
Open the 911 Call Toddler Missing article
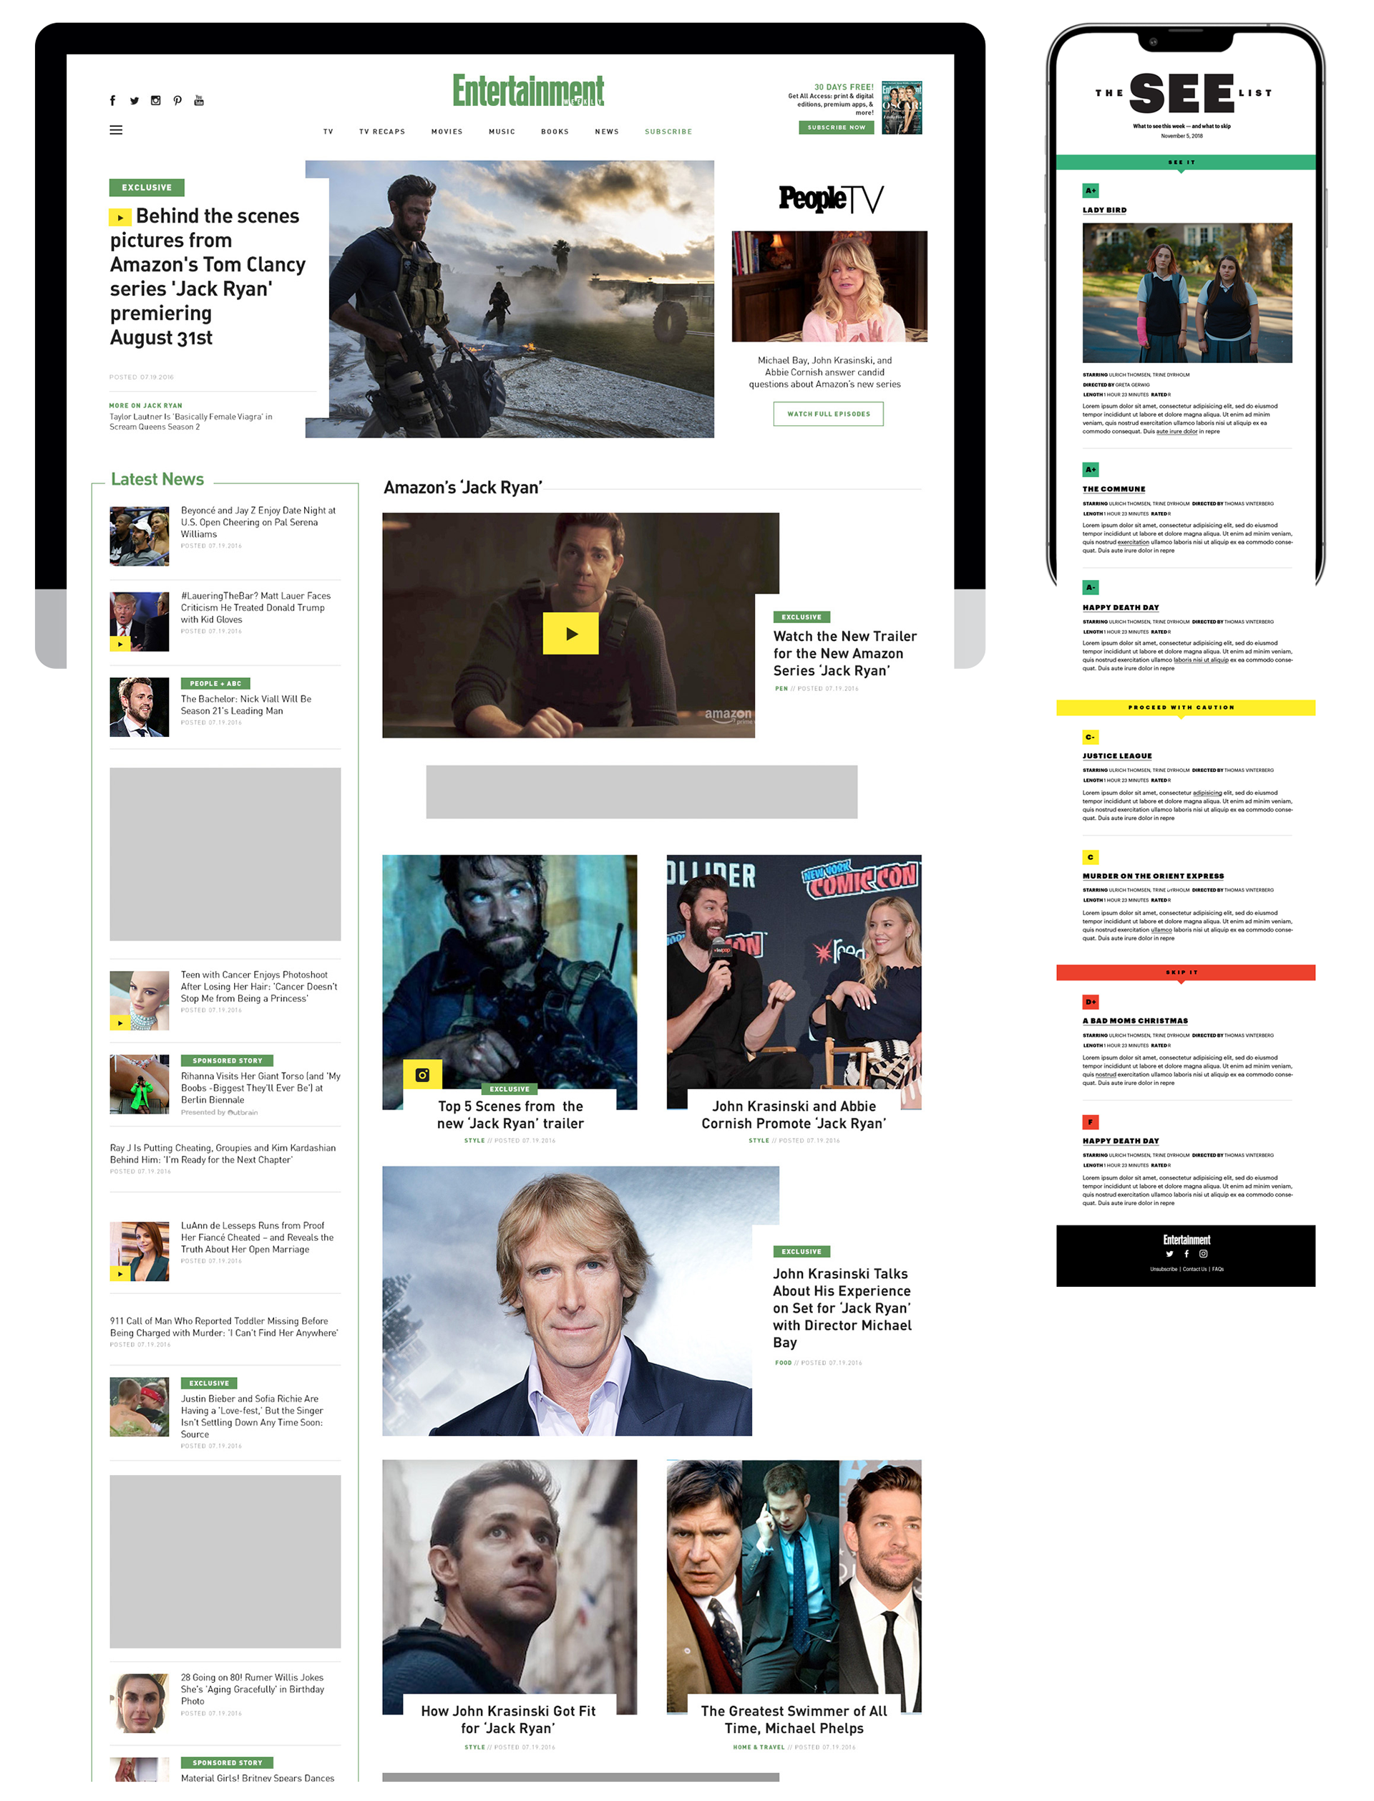click(x=224, y=1326)
